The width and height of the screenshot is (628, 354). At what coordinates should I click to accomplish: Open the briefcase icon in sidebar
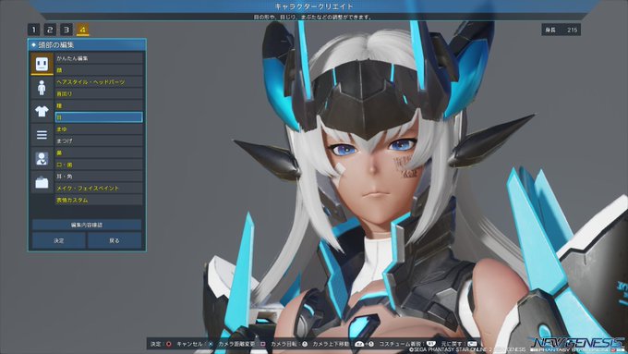[42, 182]
